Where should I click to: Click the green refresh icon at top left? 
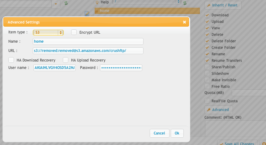[66, 3]
